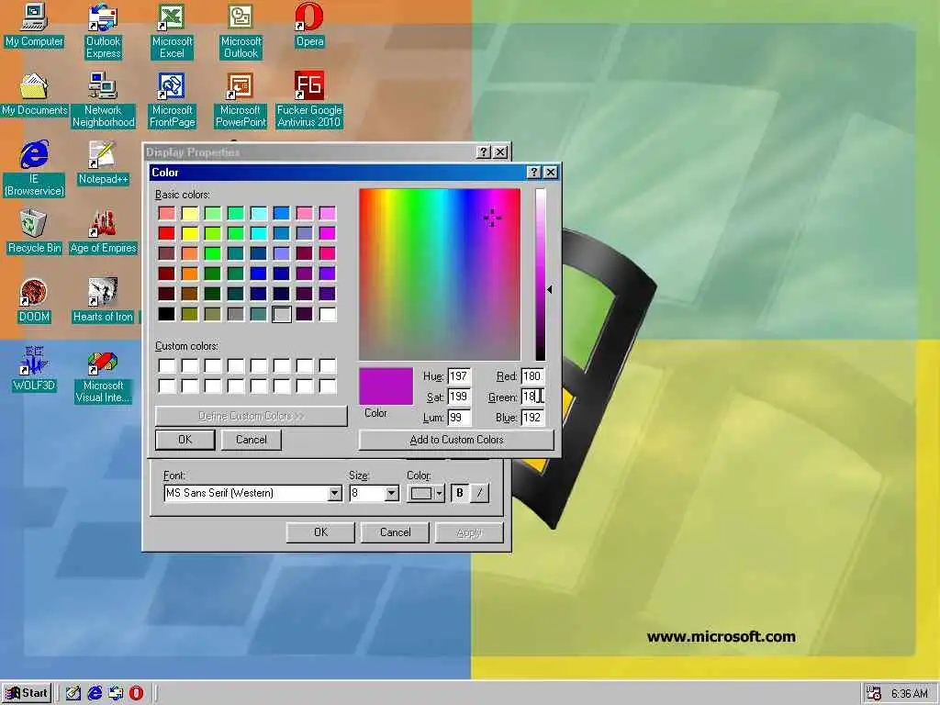Click the Display Properties help question-mark button
This screenshot has width=940, height=705.
tap(483, 152)
